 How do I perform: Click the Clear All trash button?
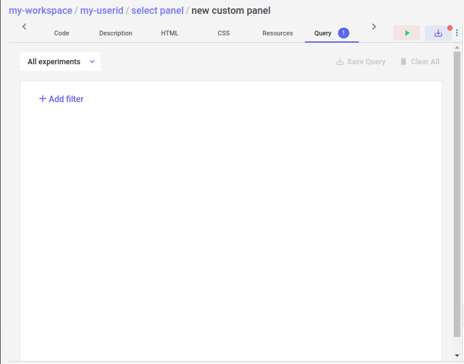[420, 62]
